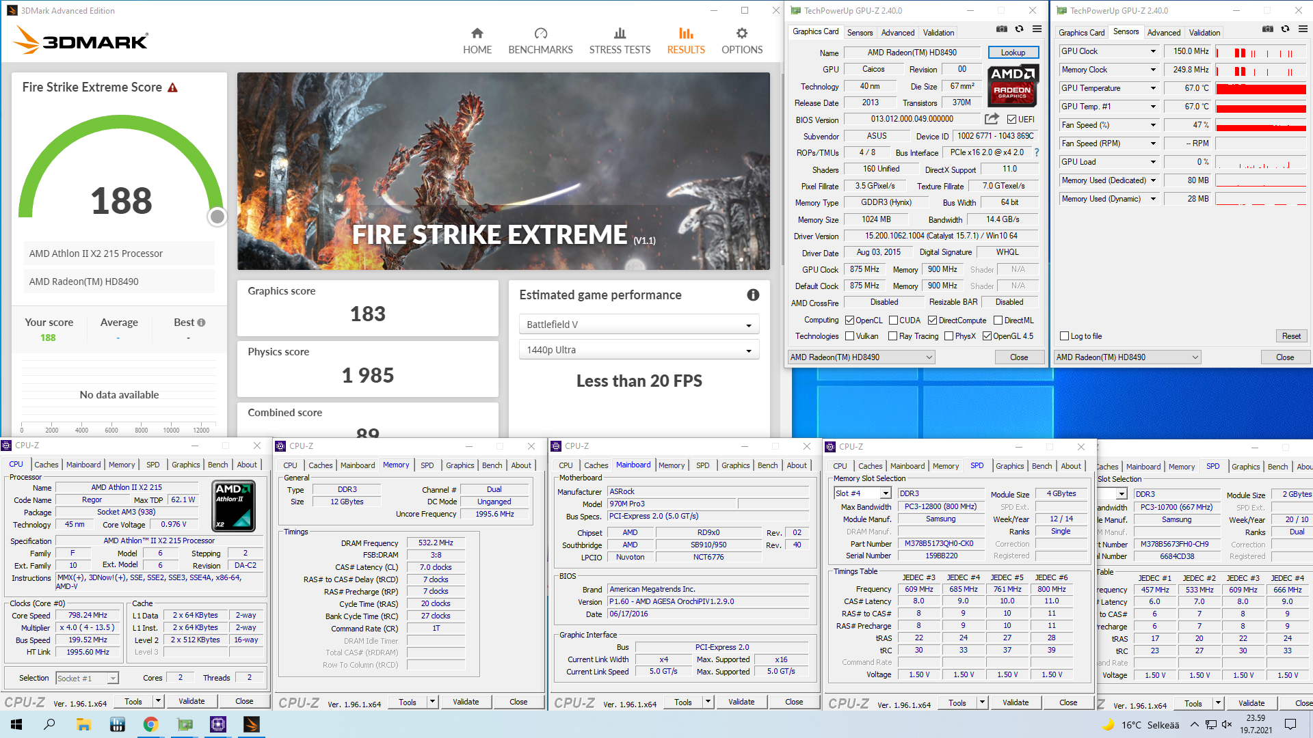The height and width of the screenshot is (738, 1313).
Task: Click the CPU-Z Core Voltage value field
Action: 174,525
